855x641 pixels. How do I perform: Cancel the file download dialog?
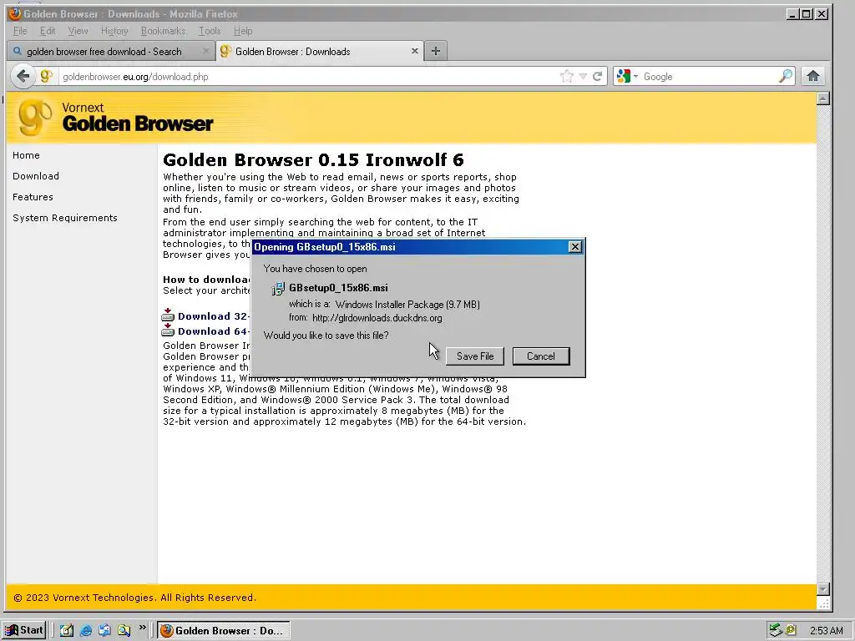tap(541, 356)
